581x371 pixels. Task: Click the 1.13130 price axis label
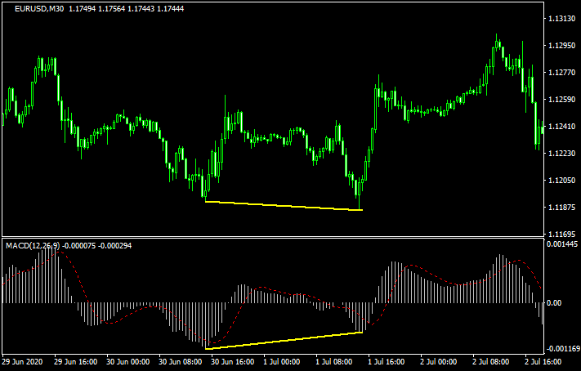coord(562,19)
